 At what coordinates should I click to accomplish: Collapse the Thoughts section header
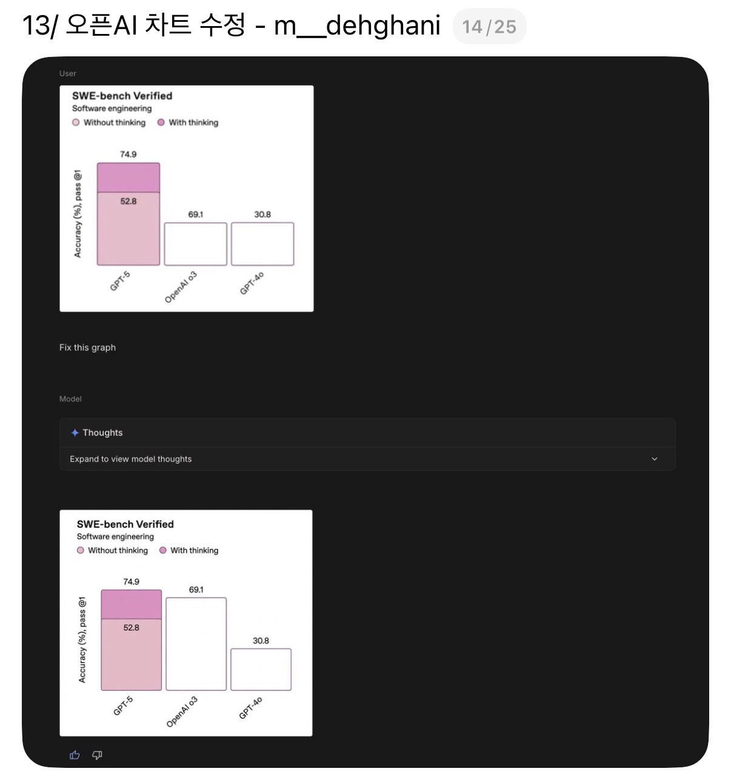point(102,432)
